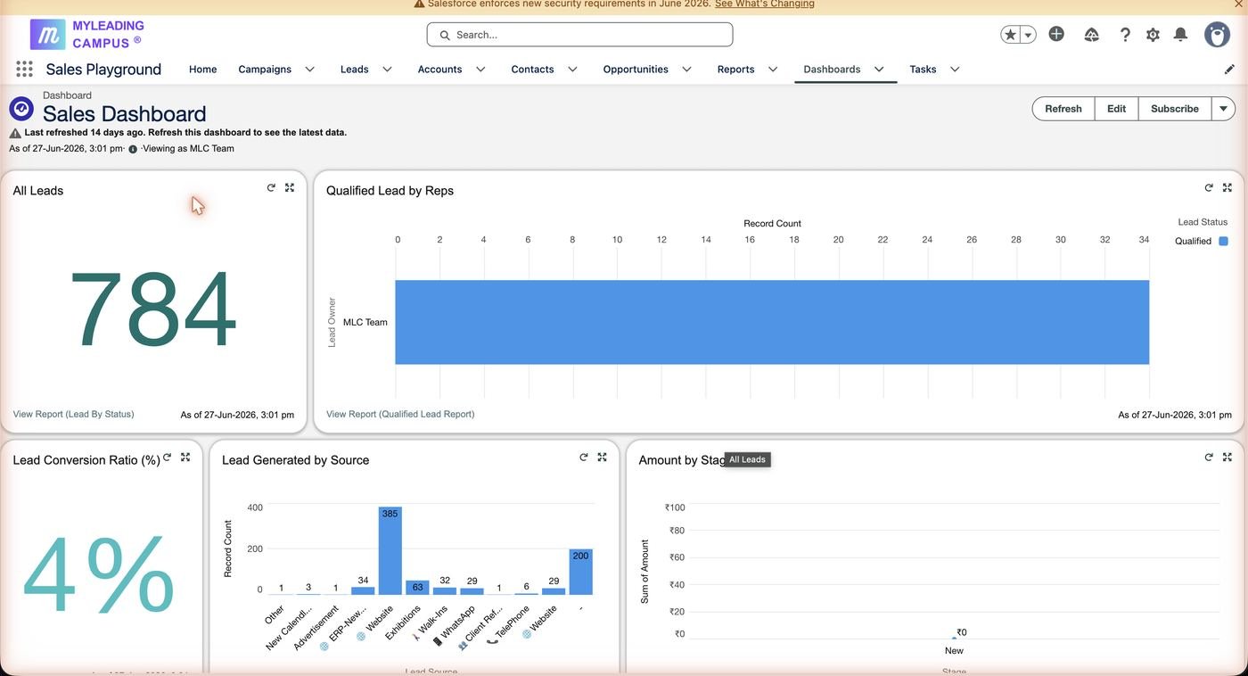The image size is (1248, 676).
Task: Refresh the All Leads widget
Action: (271, 187)
